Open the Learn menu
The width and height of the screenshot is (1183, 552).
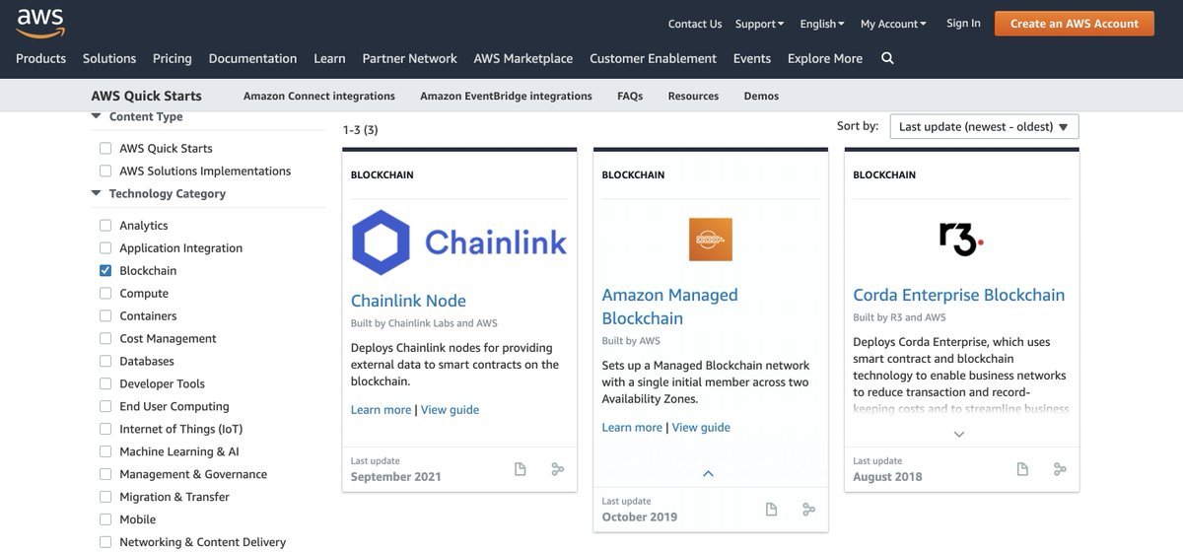pyautogui.click(x=329, y=58)
